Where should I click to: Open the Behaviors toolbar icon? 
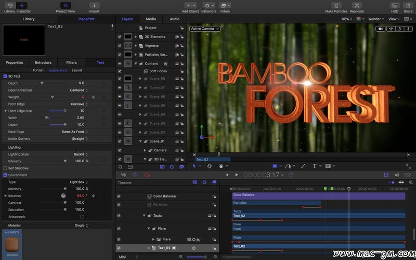point(209,5)
